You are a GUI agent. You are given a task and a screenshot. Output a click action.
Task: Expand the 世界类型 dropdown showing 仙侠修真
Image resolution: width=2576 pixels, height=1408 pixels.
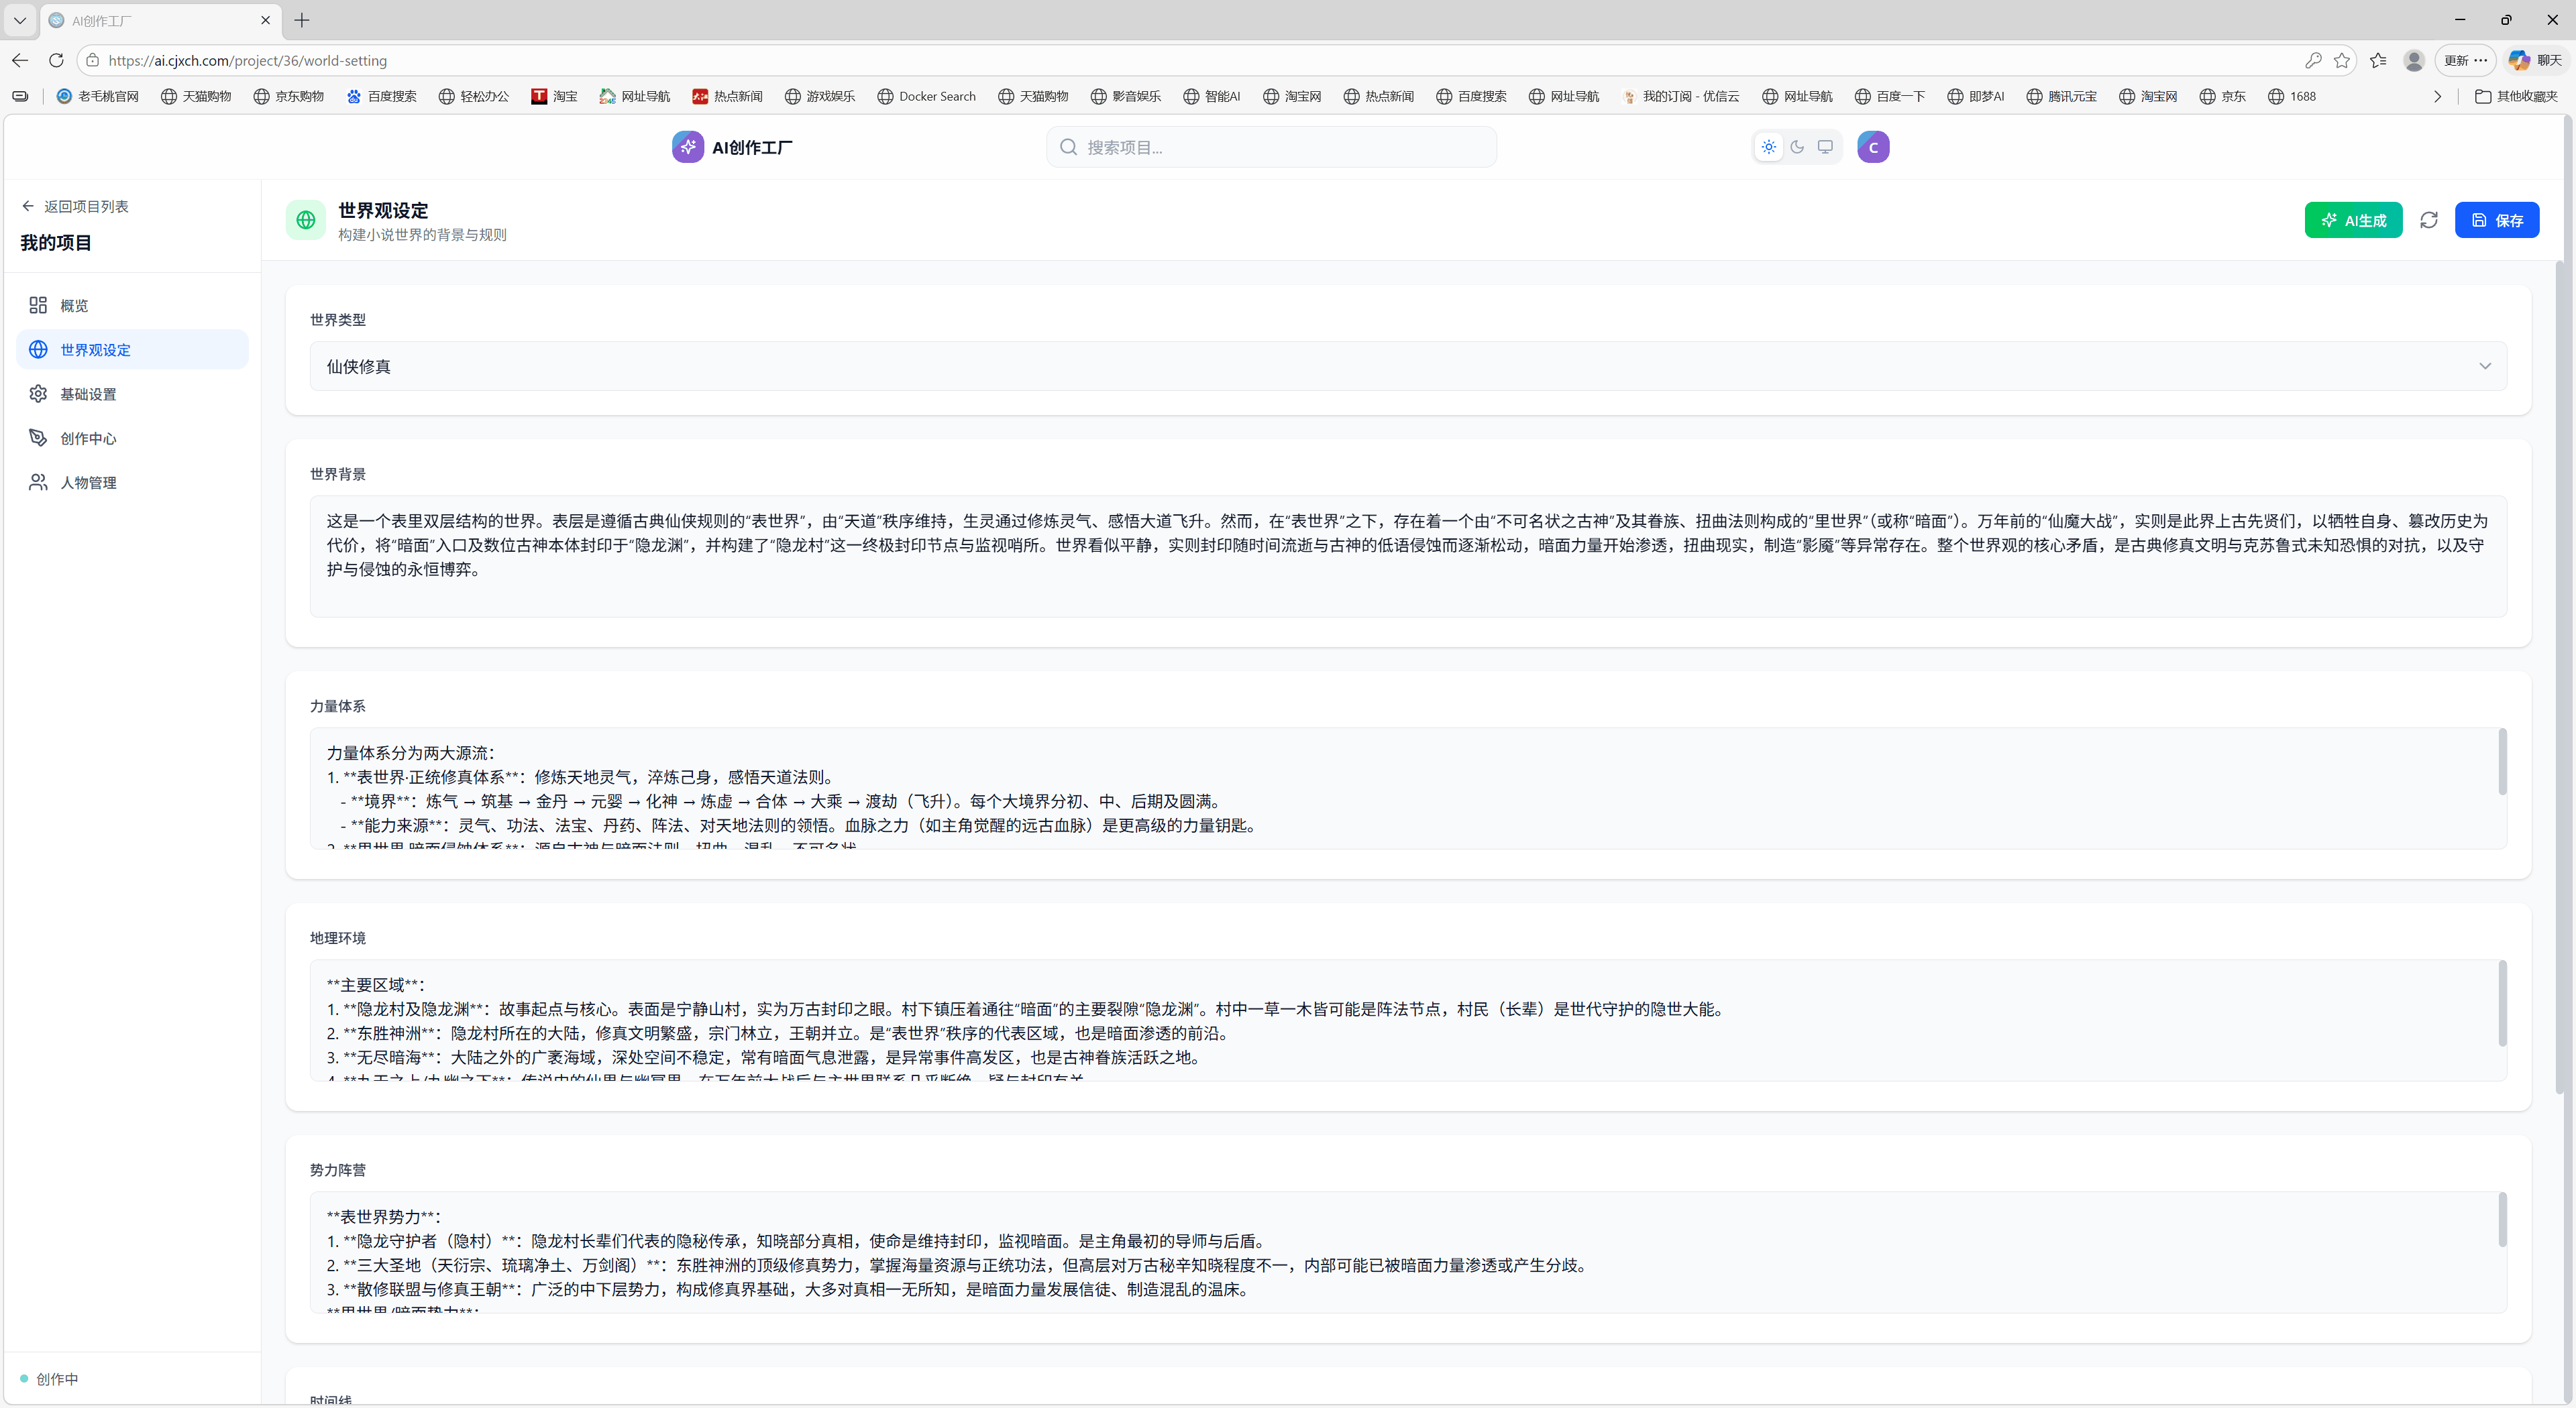tap(1408, 365)
